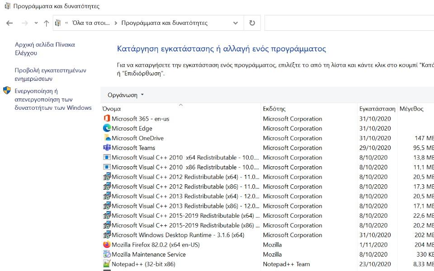434x271 pixels.
Task: Click the Microsoft 365 Office icon
Action: pos(107,119)
